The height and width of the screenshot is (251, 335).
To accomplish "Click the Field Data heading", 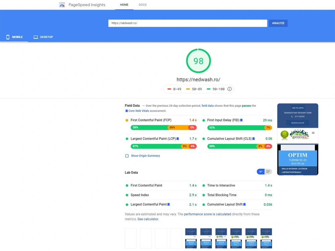I will point(132,106).
